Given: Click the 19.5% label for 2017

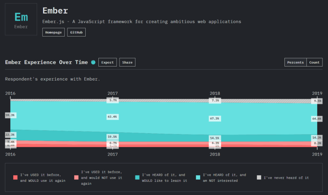Looking at the screenshot, I should click(112, 137).
